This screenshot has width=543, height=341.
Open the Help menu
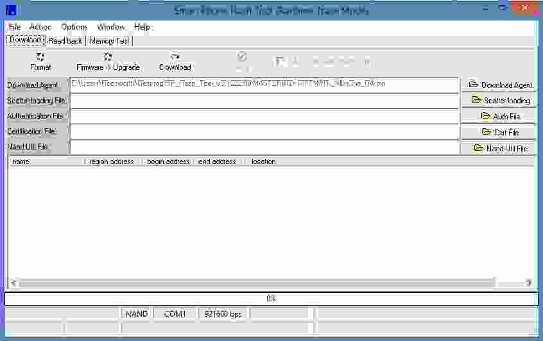coord(142,27)
